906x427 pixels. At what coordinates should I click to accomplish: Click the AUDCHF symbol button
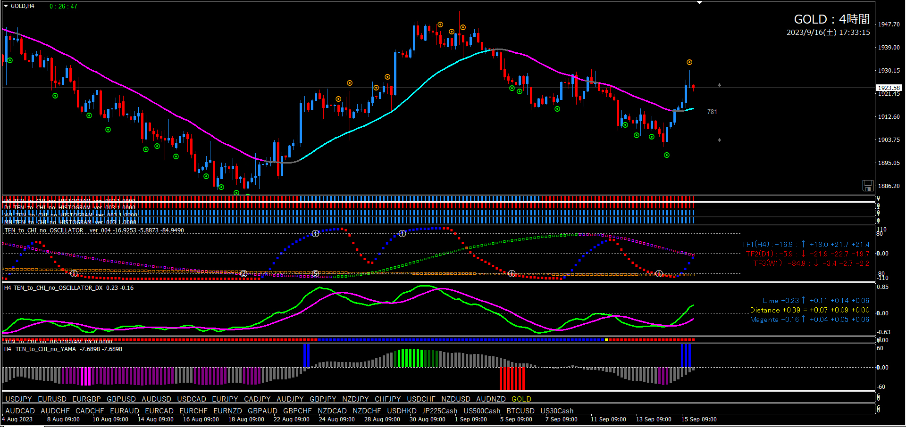pyautogui.click(x=55, y=411)
